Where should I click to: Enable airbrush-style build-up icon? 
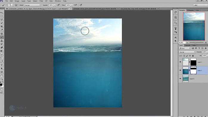[76, 5]
